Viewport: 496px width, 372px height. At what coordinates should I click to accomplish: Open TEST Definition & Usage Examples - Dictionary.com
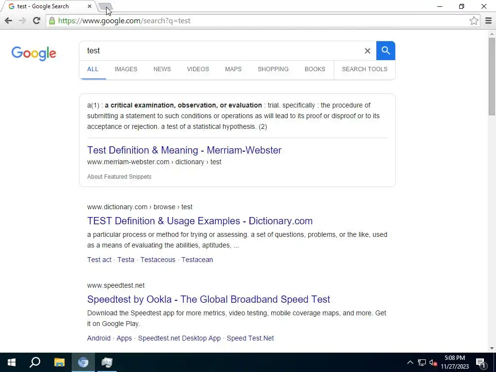[200, 221]
